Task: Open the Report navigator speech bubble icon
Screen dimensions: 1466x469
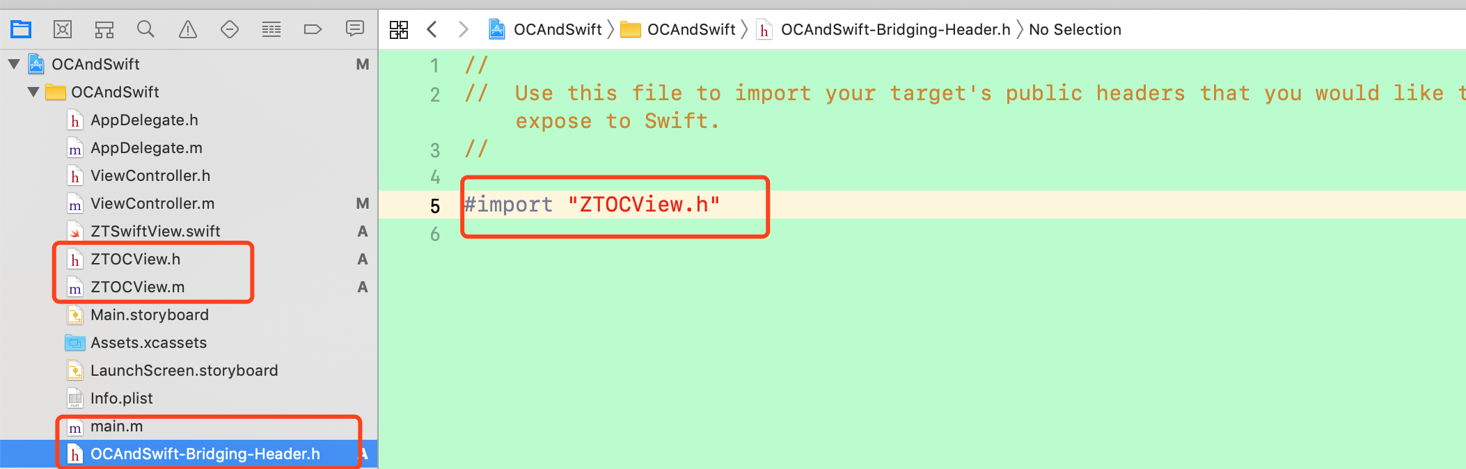Action: click(355, 29)
